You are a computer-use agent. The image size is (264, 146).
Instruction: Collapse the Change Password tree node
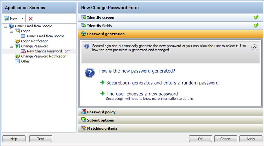coord(11,46)
